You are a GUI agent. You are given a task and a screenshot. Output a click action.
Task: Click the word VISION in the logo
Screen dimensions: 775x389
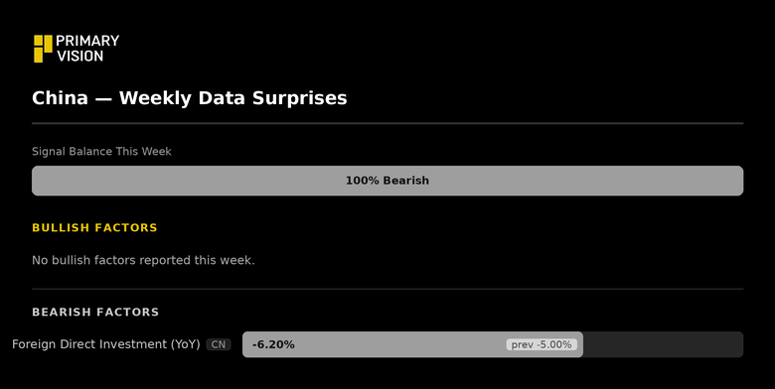[80, 56]
